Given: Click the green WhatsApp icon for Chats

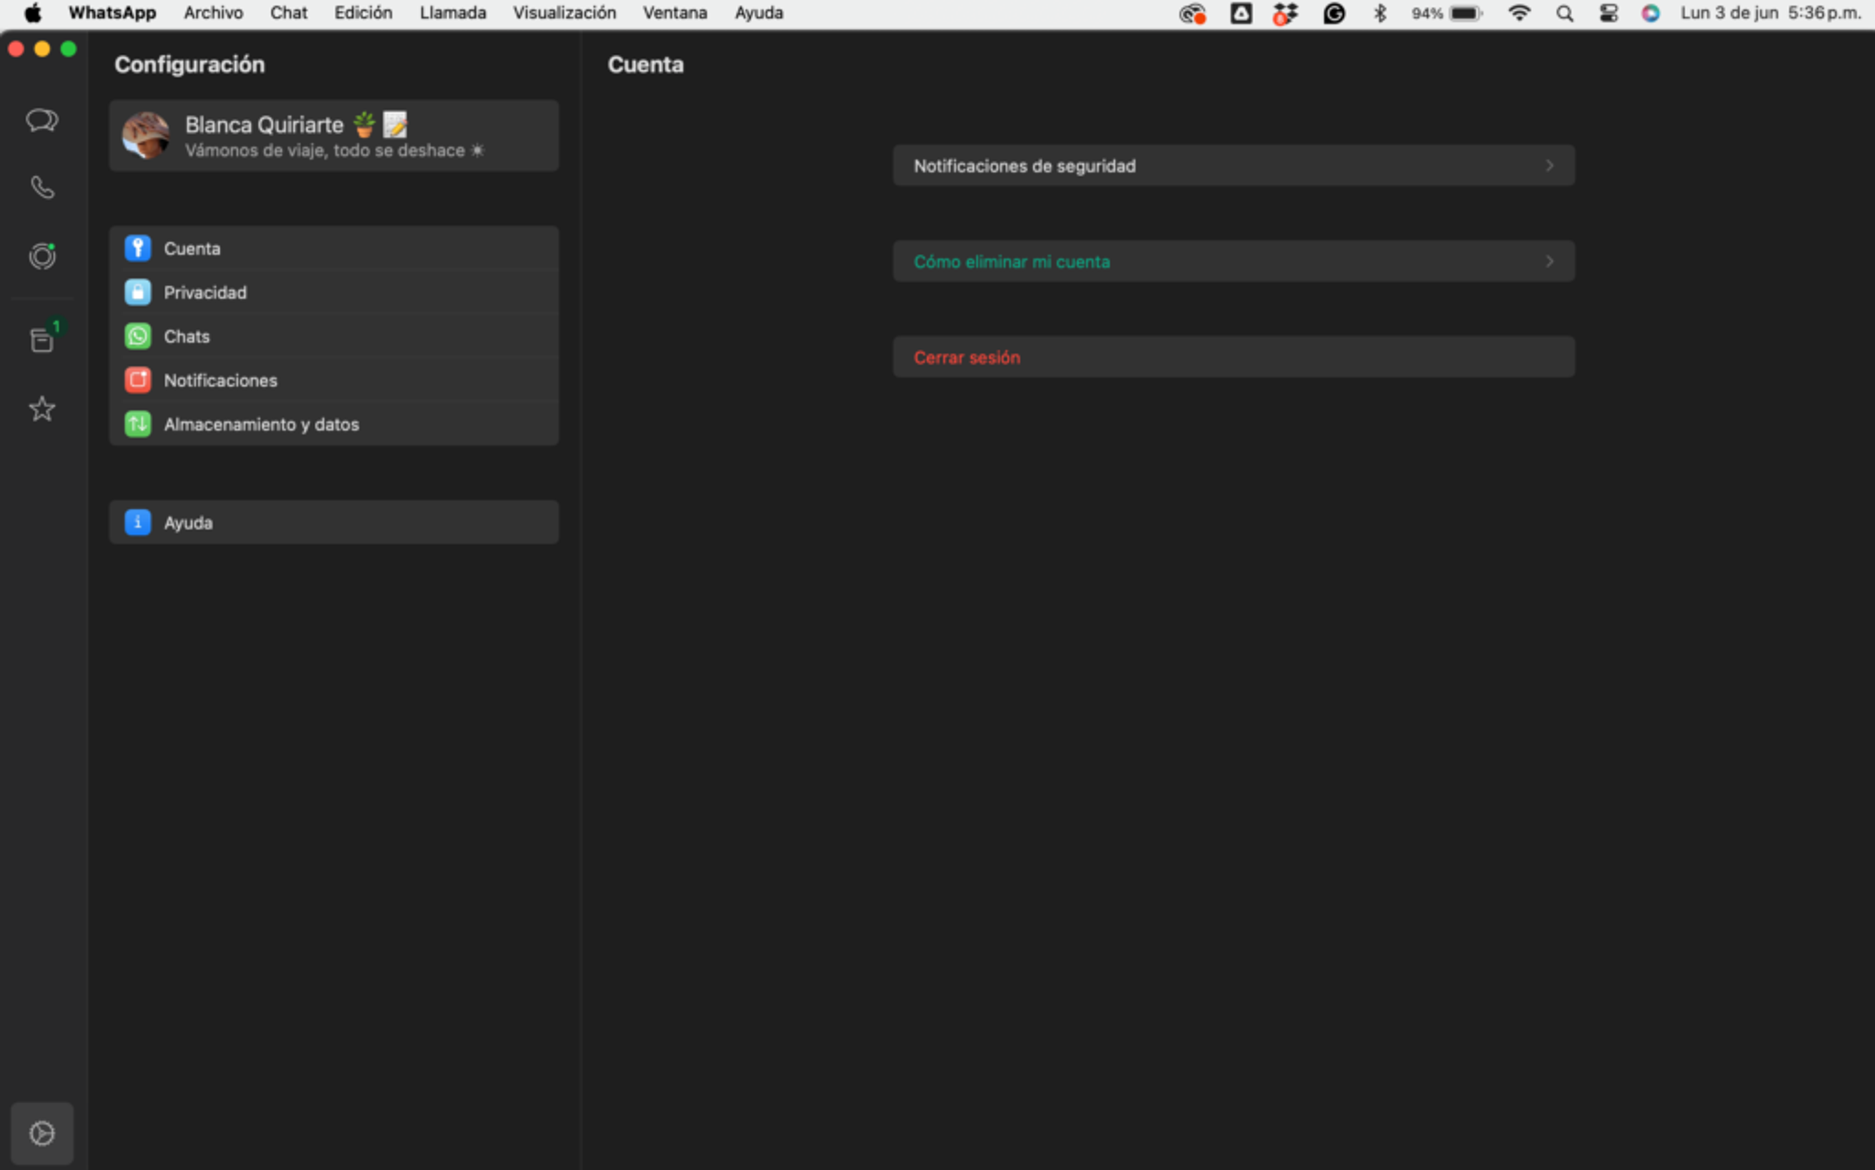Looking at the screenshot, I should click(138, 336).
